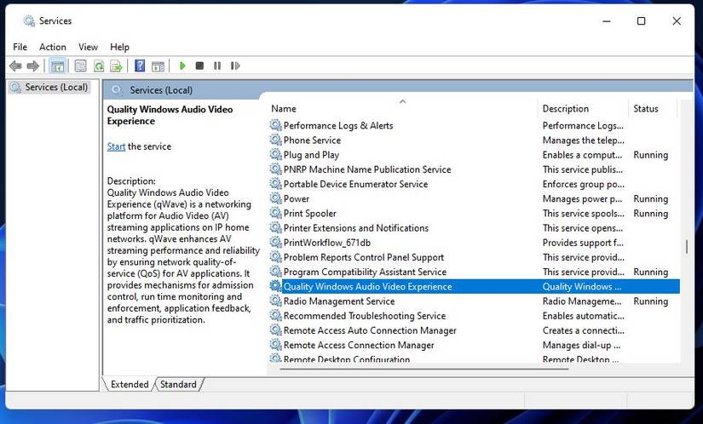Open Properties from the toolbar icon
The image size is (703, 424).
[80, 66]
